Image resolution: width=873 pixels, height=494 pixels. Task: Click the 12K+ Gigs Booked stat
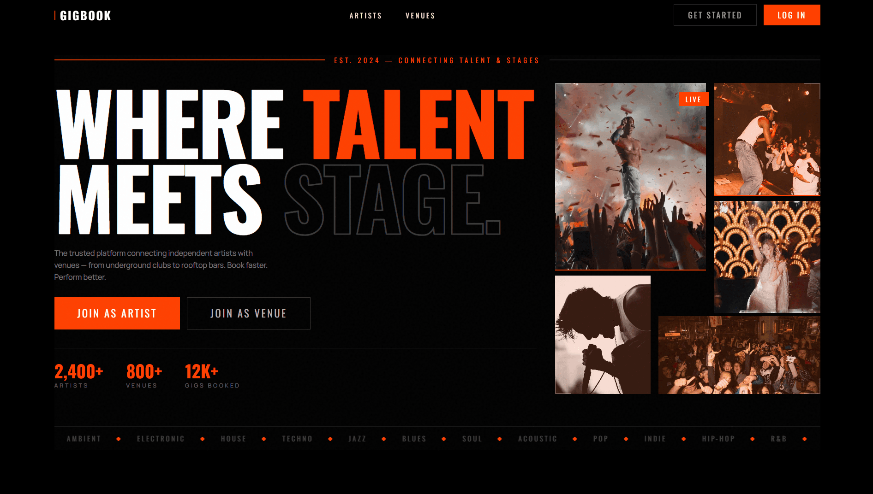[212, 376]
